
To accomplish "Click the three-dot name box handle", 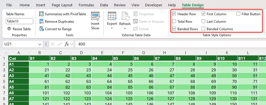I will pos(46,44).
